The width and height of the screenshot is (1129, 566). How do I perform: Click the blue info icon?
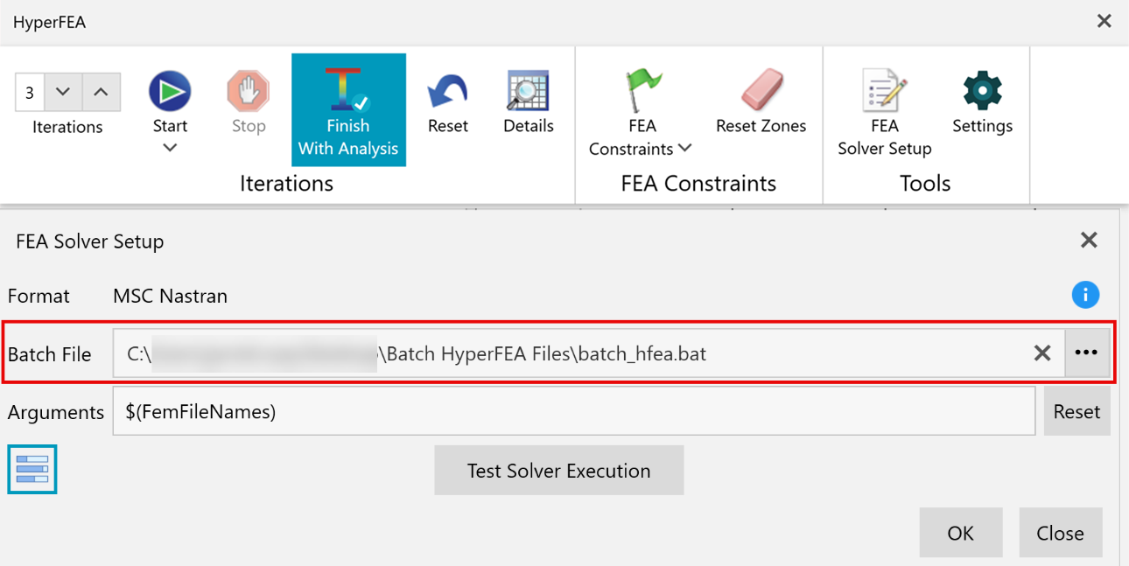(1085, 295)
